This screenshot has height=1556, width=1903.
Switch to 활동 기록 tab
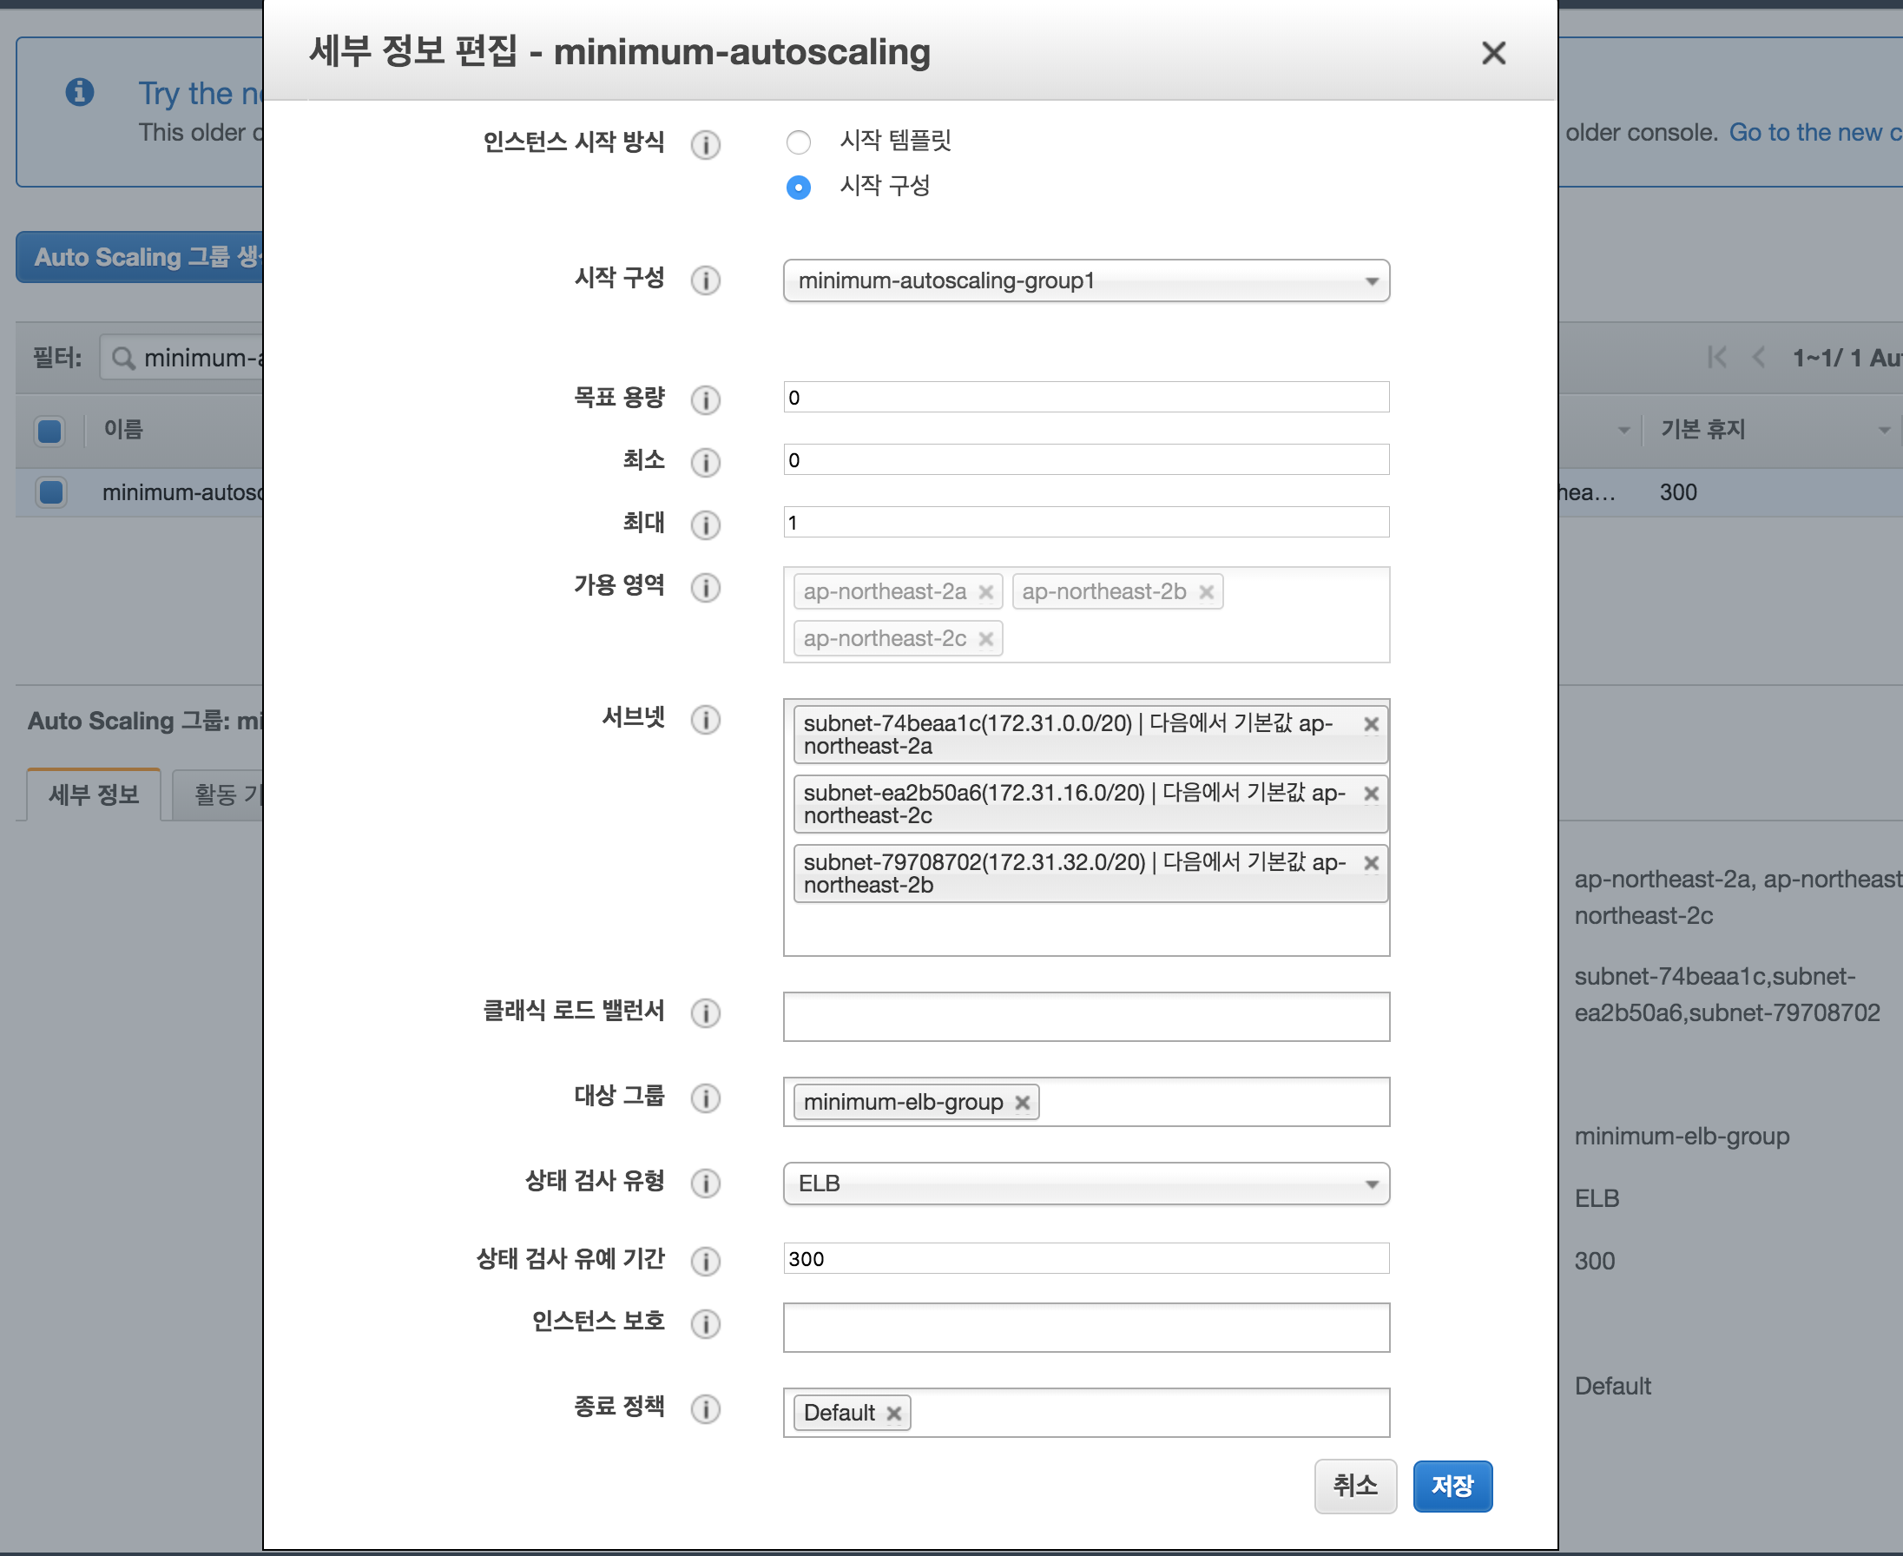coord(220,795)
